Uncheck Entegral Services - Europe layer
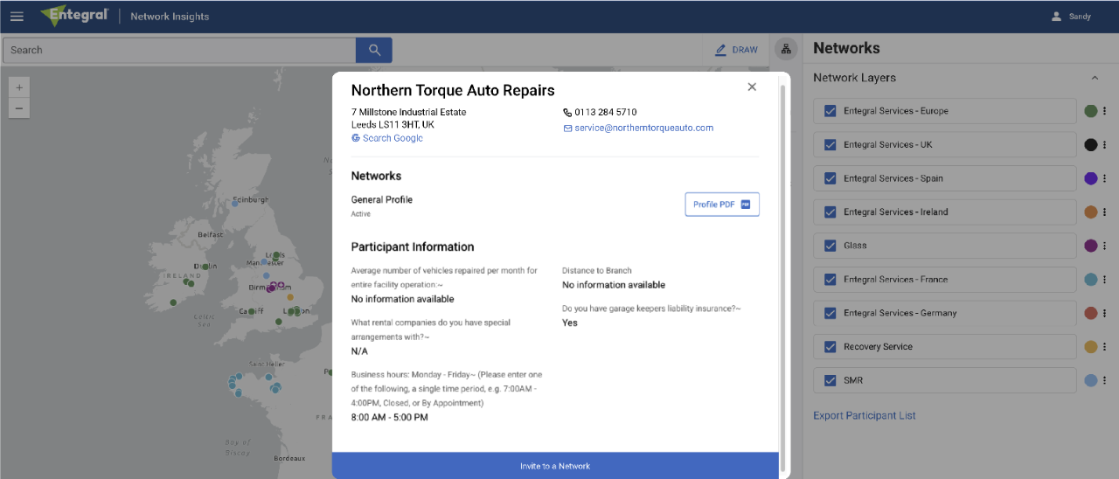This screenshot has width=1119, height=479. pyautogui.click(x=831, y=111)
